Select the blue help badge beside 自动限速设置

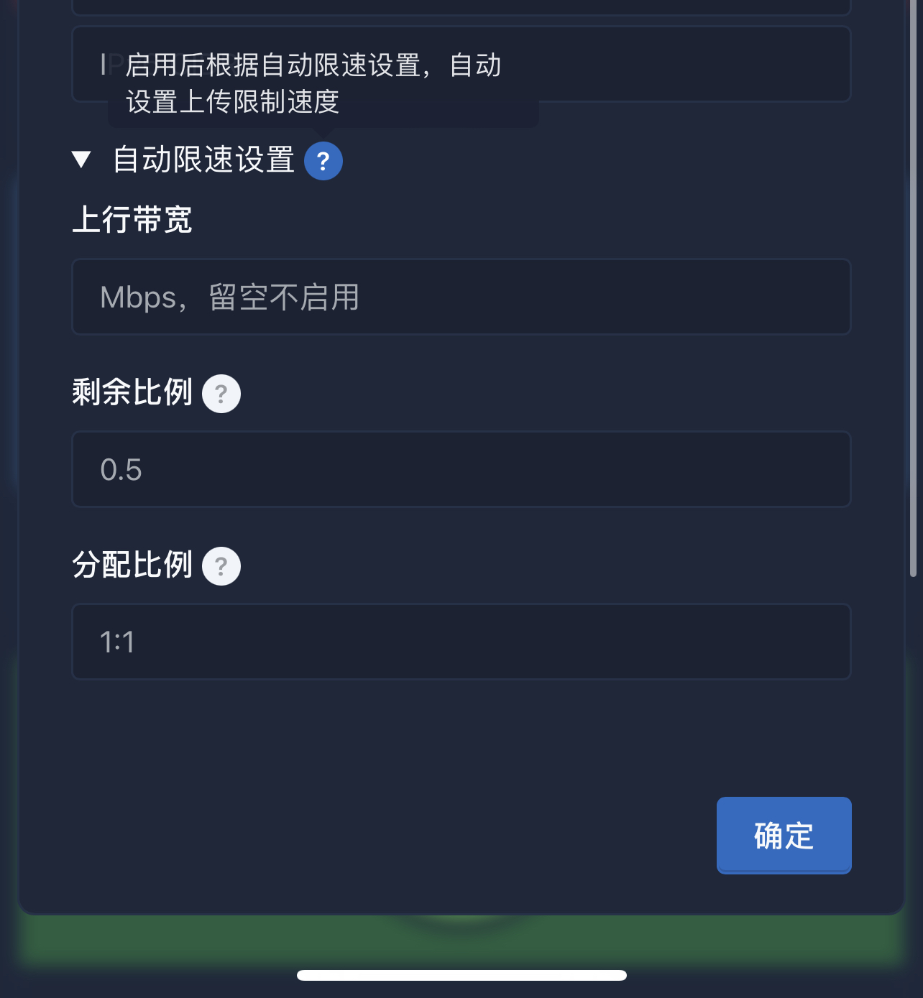[x=323, y=161]
